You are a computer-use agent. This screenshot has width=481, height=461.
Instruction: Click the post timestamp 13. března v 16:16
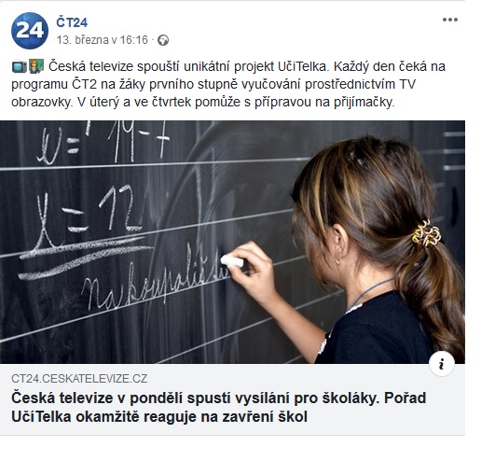click(x=103, y=40)
